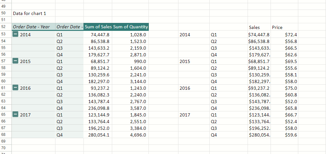This screenshot has height=154, width=326.
Task: Click the 'Sum of Sales' column header
Action: point(98,27)
